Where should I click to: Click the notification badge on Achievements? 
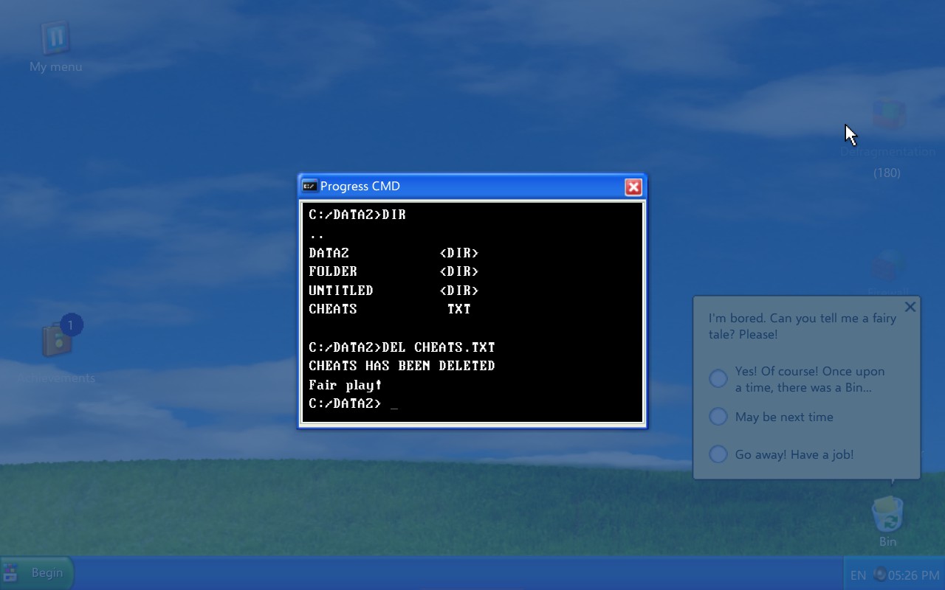[71, 324]
